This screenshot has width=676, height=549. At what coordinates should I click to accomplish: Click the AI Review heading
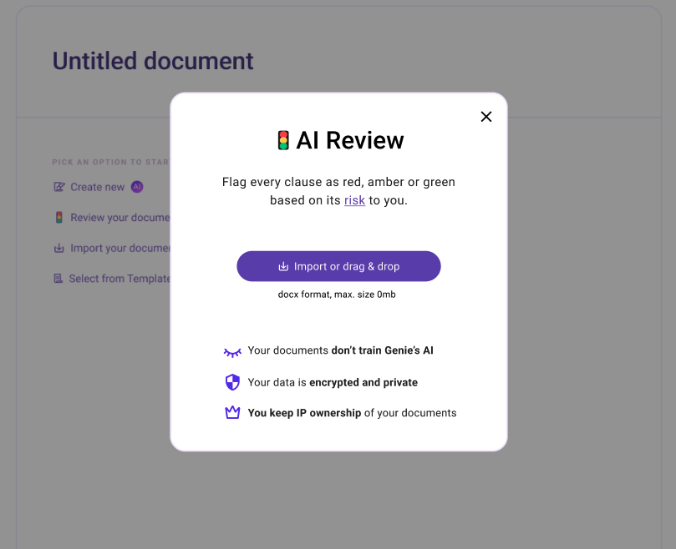pos(349,140)
